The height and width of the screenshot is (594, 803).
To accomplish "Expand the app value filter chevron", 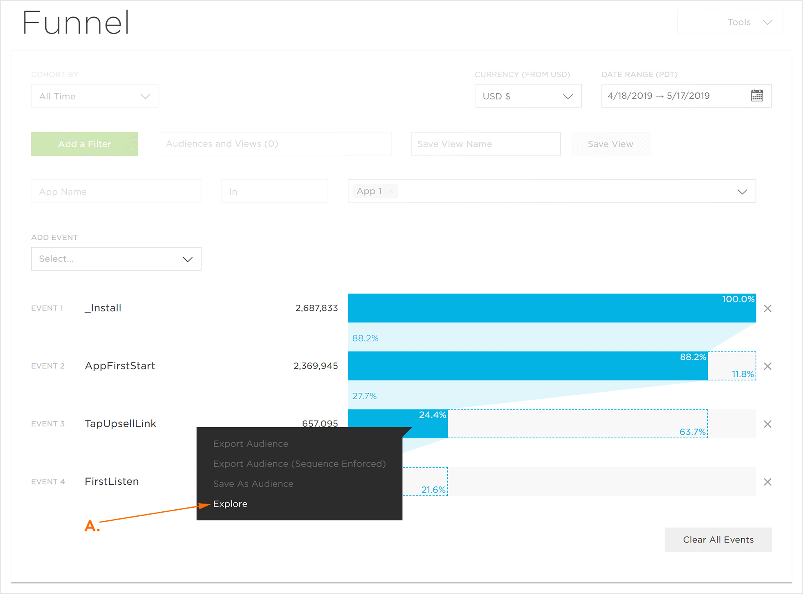I will tap(742, 191).
